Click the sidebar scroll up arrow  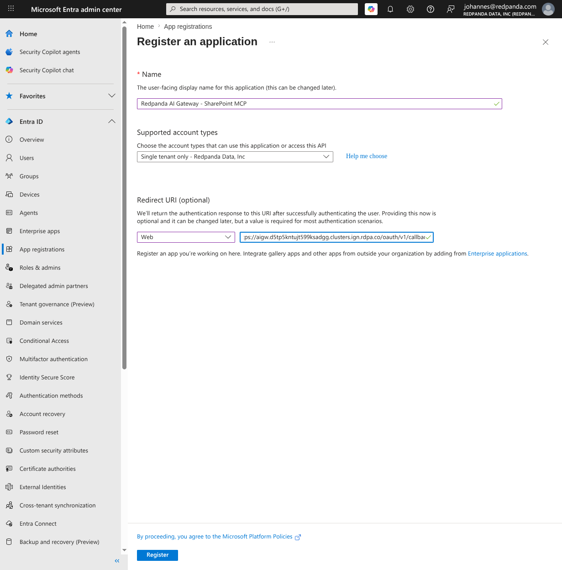(x=124, y=22)
